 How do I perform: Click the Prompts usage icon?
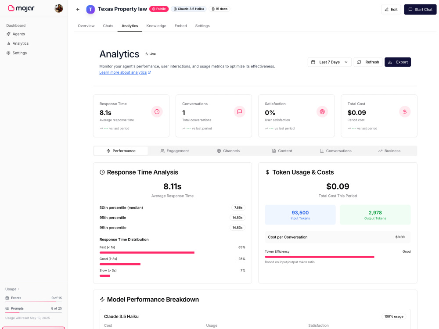pyautogui.click(x=7, y=308)
